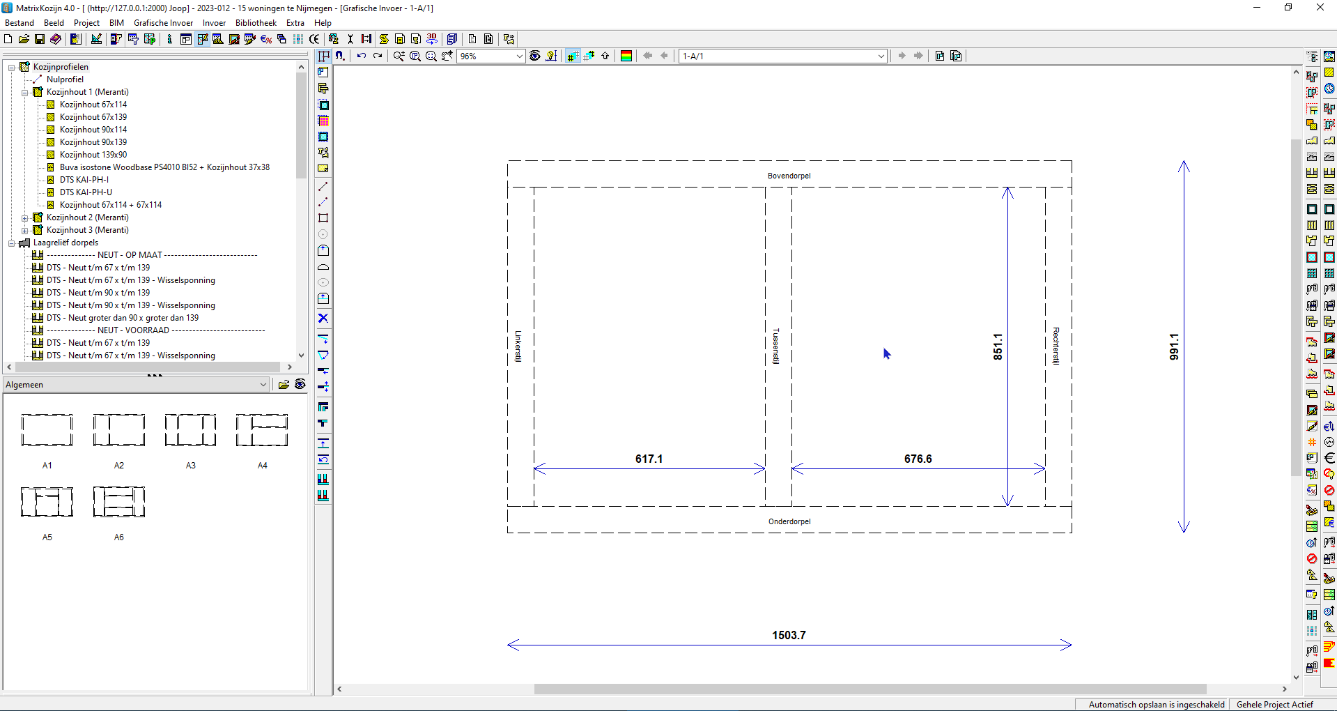Click the Gehele Project Actief status button
1337x711 pixels.
(x=1274, y=705)
